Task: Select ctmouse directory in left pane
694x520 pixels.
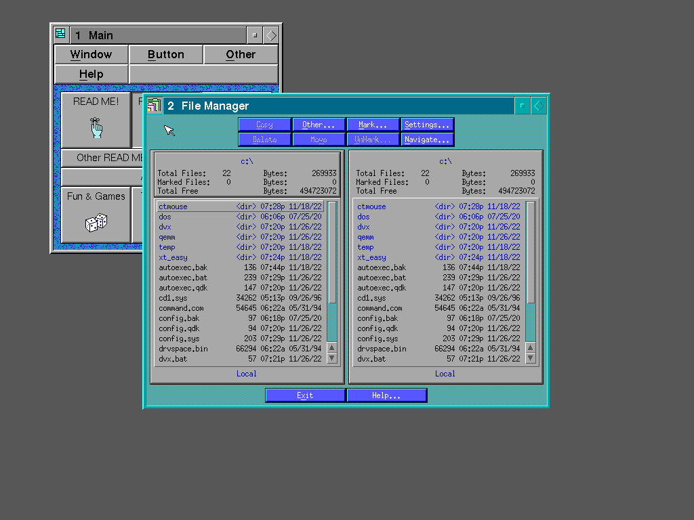Action: 241,207
